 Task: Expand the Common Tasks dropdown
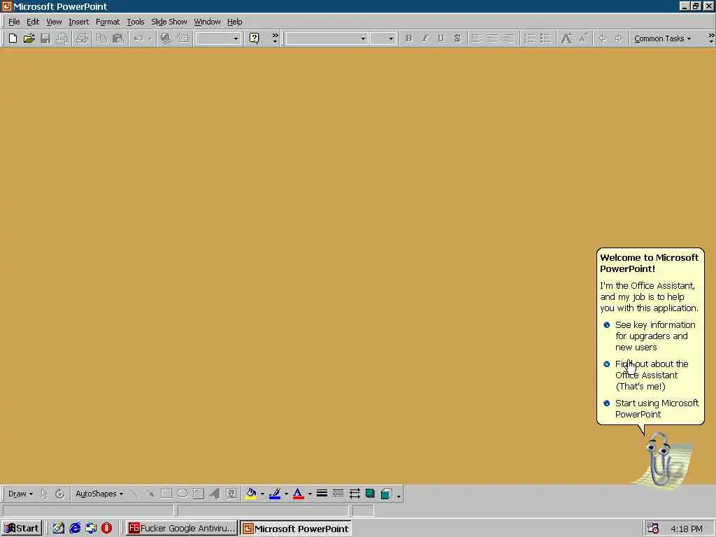click(663, 38)
